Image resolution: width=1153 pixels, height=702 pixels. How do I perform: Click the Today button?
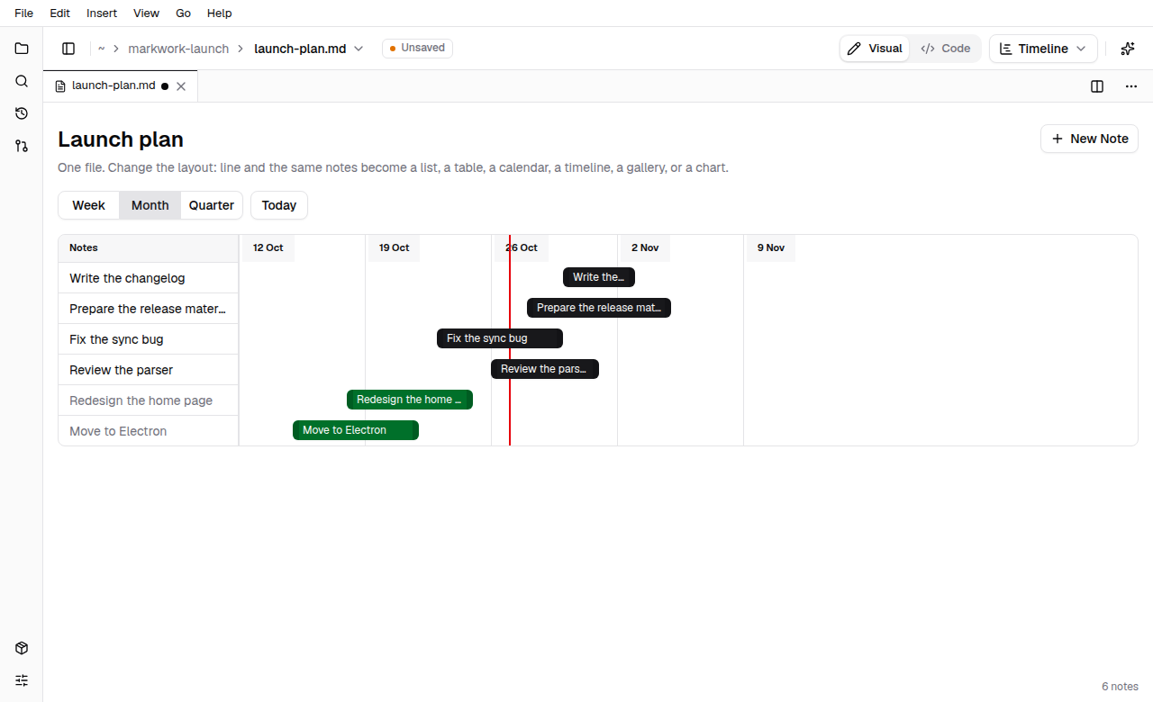click(279, 205)
